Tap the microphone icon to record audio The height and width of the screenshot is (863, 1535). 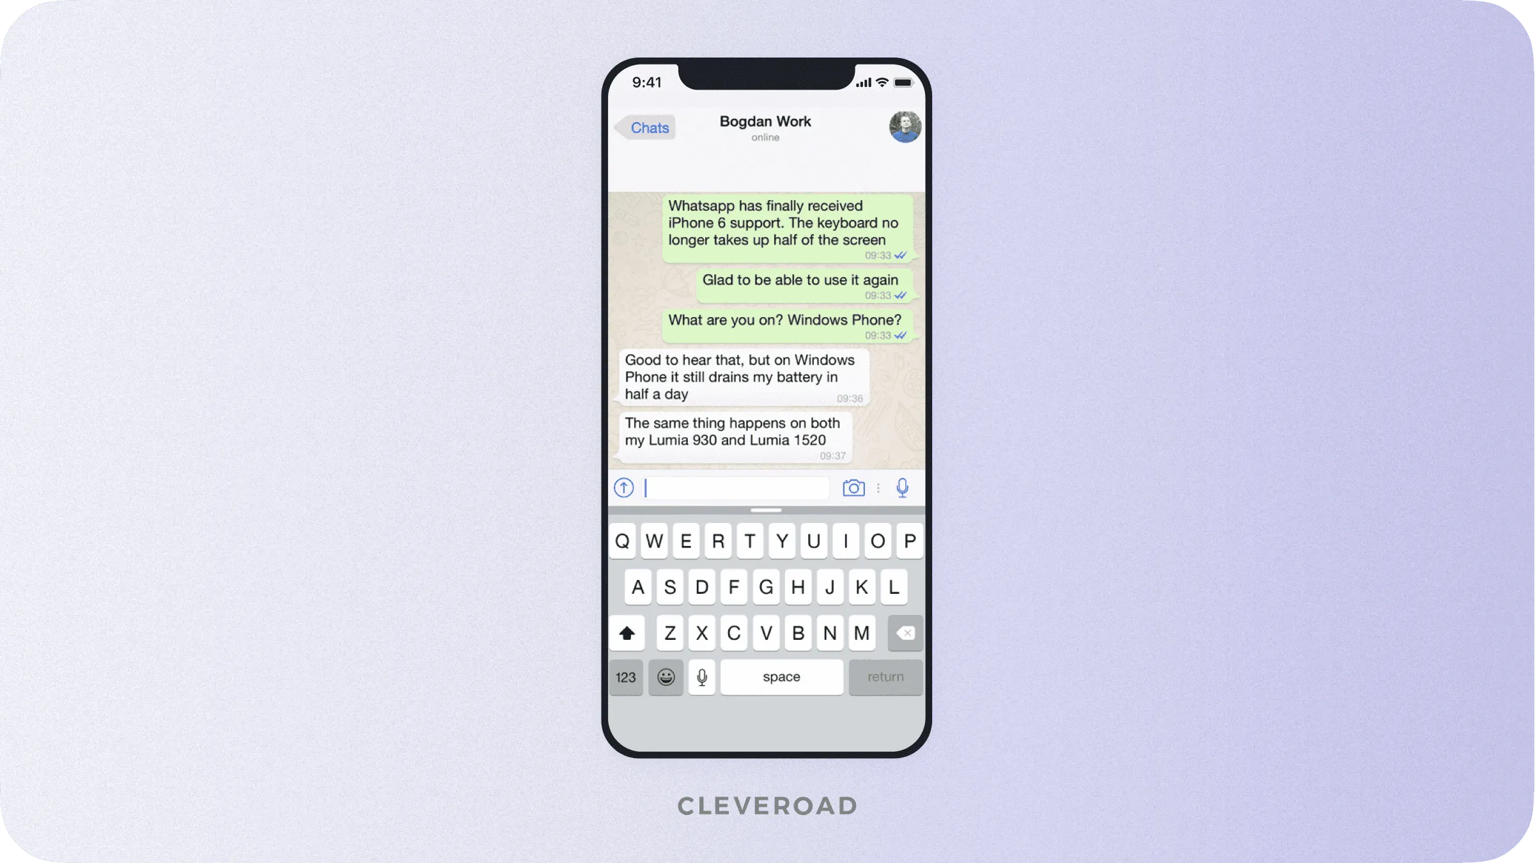[903, 488]
